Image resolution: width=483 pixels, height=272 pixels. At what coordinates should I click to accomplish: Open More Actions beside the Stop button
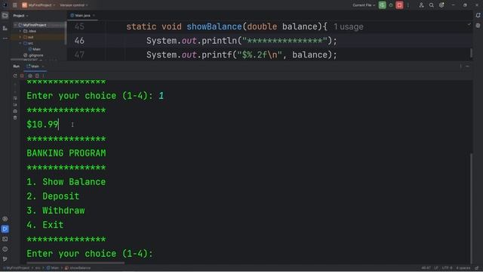[408, 5]
